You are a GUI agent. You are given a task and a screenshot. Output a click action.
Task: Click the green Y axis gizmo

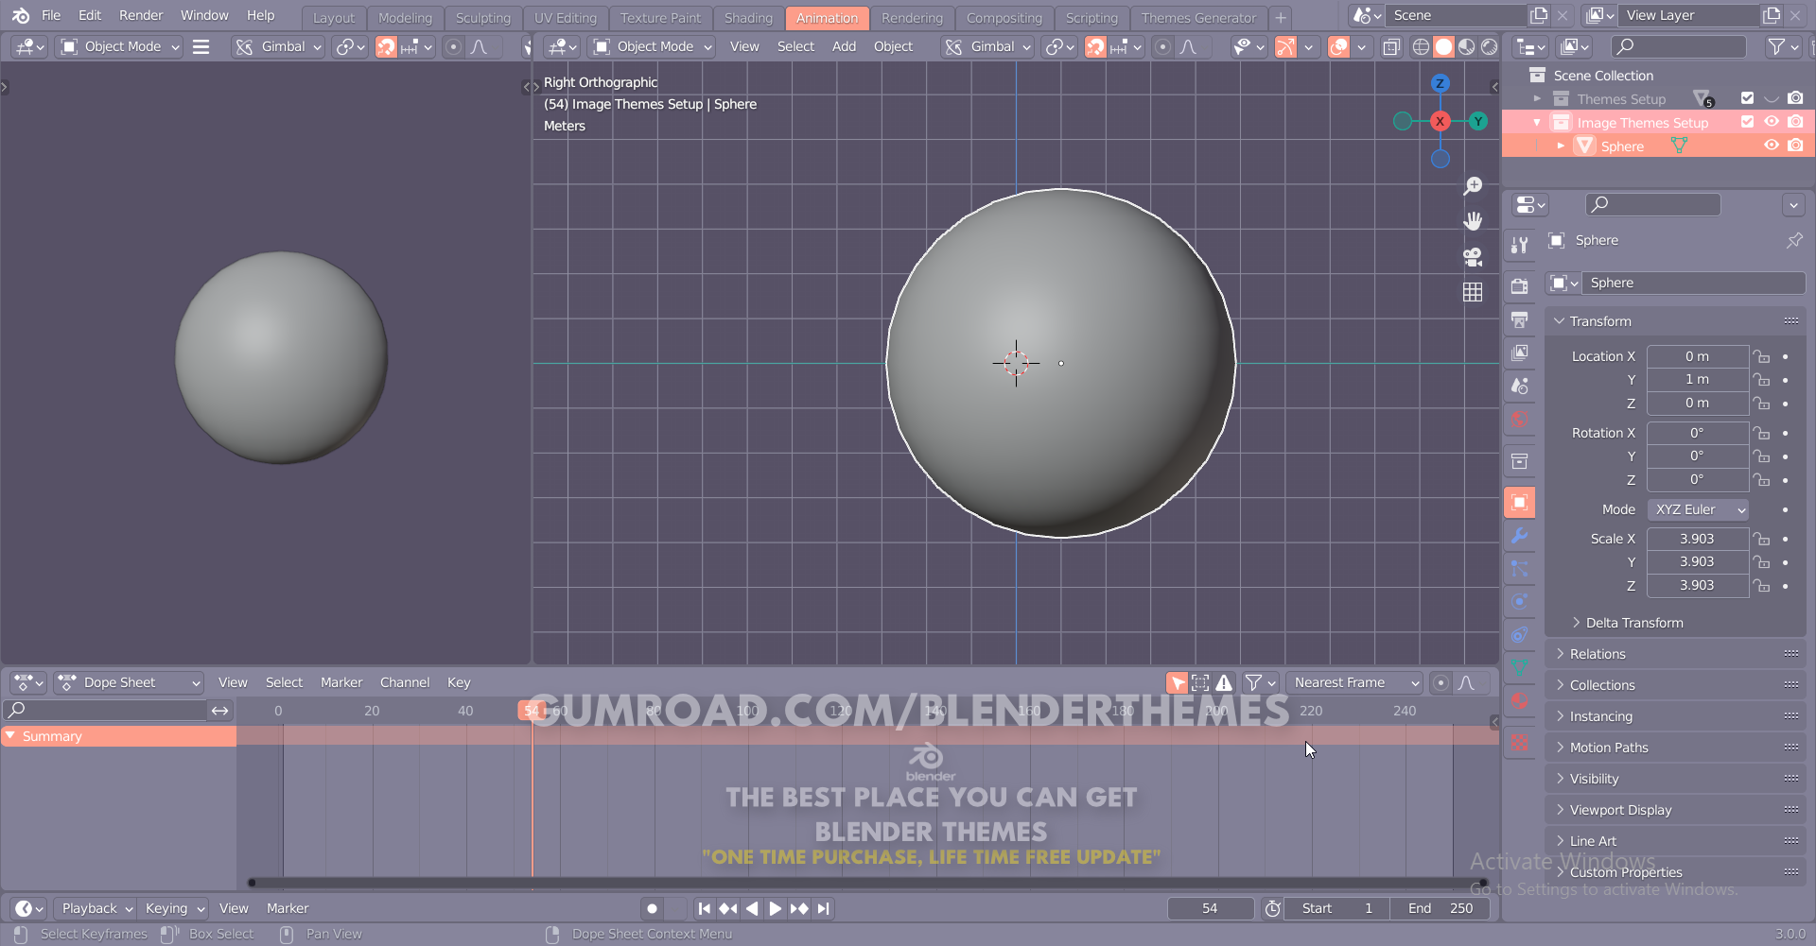(x=1477, y=121)
